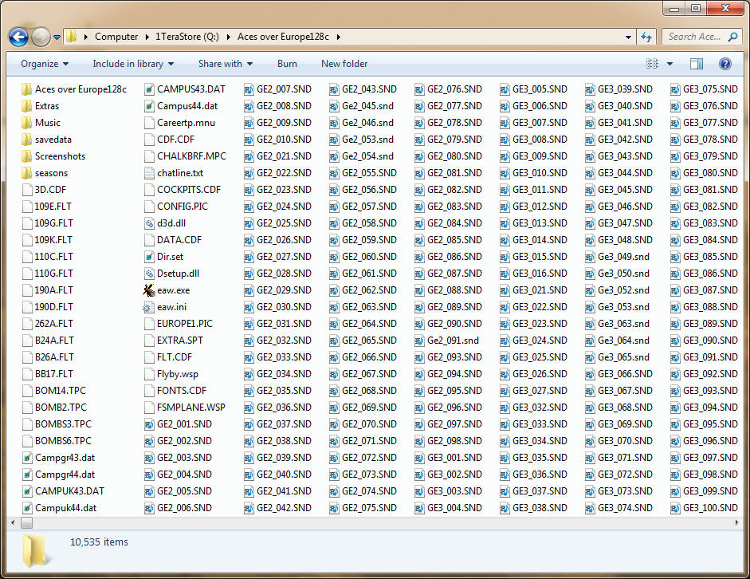Viewport: 750px width, 579px height.
Task: Click the horizontal scrollbar thumb
Action: click(27, 523)
